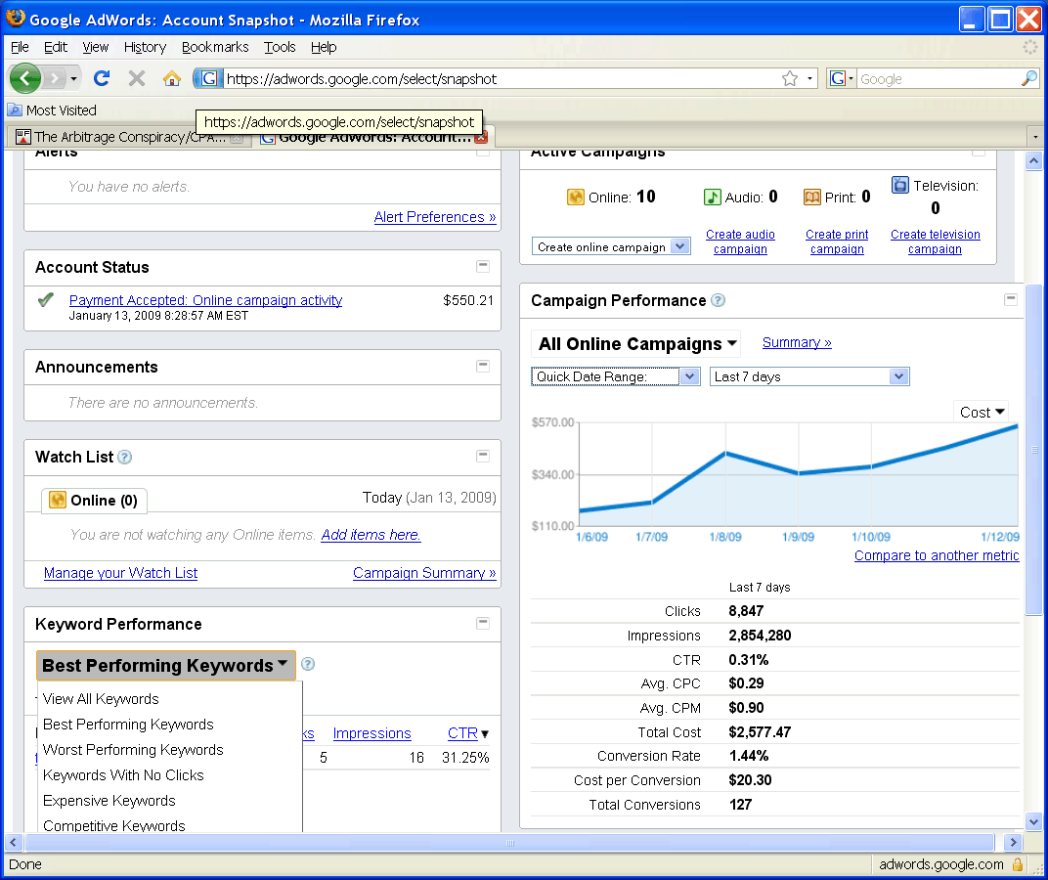Open the Create online campaign dropdown
Viewport: 1048px width, 880px height.
coord(611,246)
